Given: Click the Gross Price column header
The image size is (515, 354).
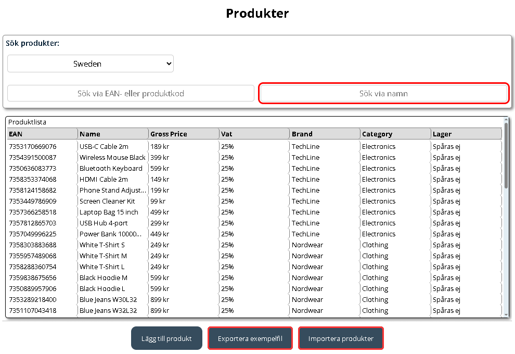Looking at the screenshot, I should (x=184, y=134).
